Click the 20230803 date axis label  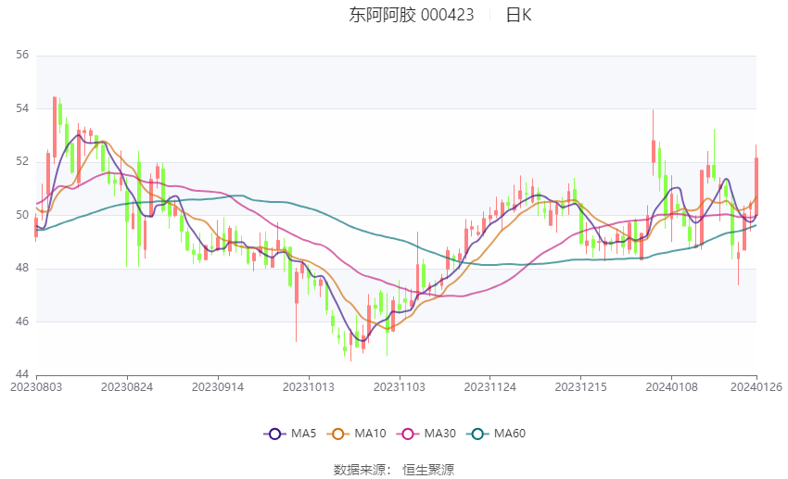36,387
